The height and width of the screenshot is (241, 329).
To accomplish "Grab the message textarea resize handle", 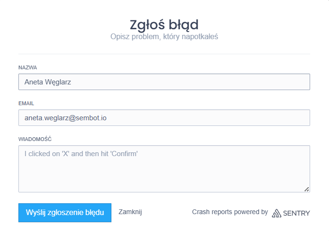I will tap(306, 189).
